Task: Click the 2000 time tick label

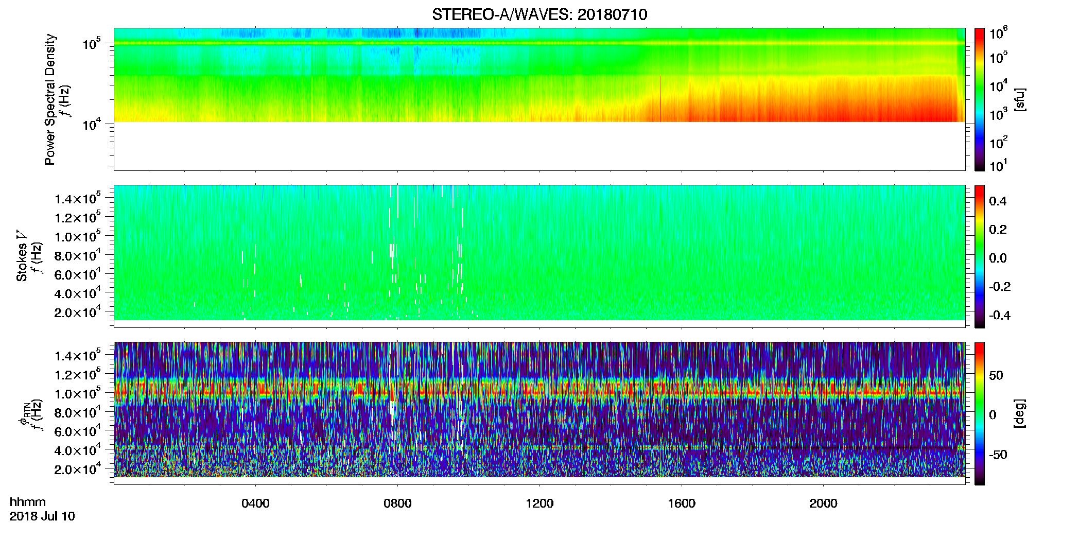Action: pyautogui.click(x=823, y=503)
